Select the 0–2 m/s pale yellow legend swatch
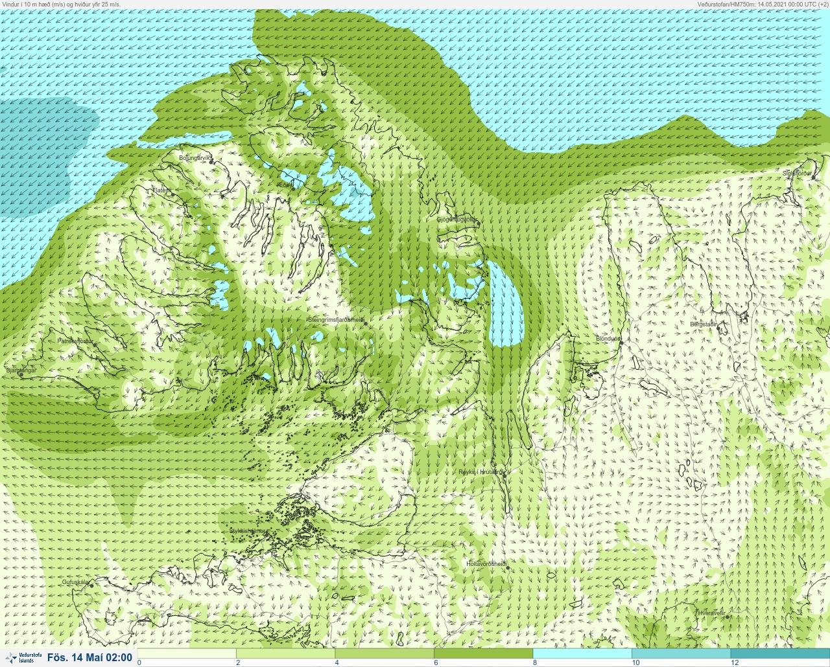Image resolution: width=830 pixels, height=667 pixels. (187, 653)
